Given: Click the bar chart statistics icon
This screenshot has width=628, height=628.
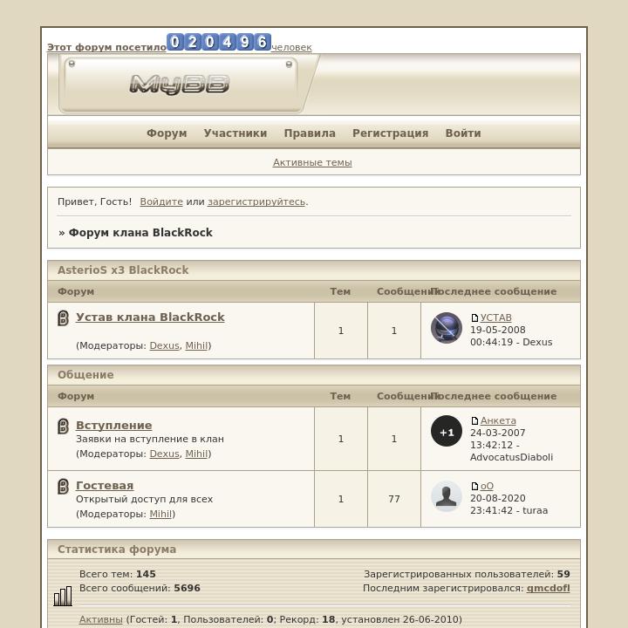Looking at the screenshot, I should pyautogui.click(x=63, y=596).
